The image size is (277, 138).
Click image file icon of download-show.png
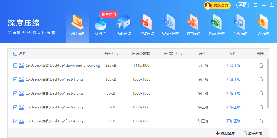tap(22, 66)
